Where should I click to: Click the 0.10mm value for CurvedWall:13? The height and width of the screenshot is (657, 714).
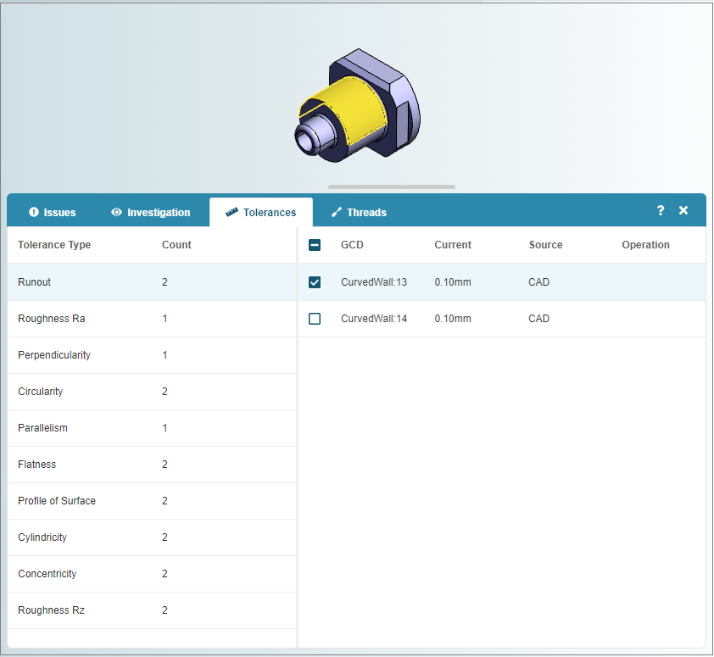[x=453, y=282]
